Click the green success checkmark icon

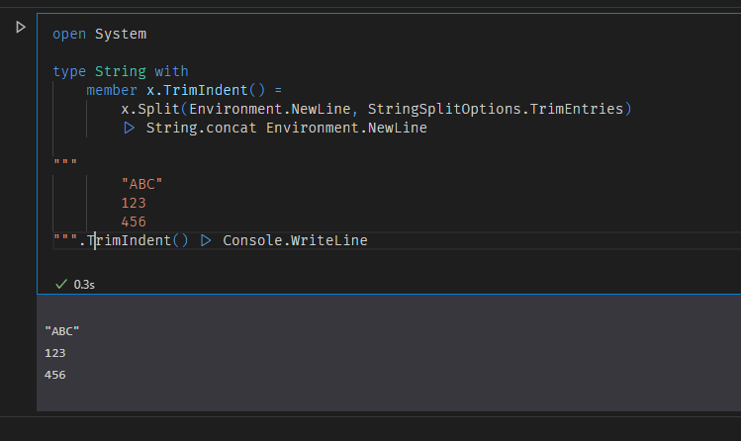pos(61,284)
